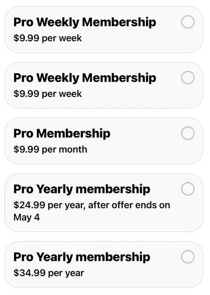Tap the $34.99 per year price text
This screenshot has height=295, width=210.
(x=49, y=273)
